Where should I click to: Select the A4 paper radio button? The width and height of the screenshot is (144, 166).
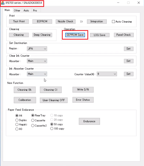coord(17,115)
